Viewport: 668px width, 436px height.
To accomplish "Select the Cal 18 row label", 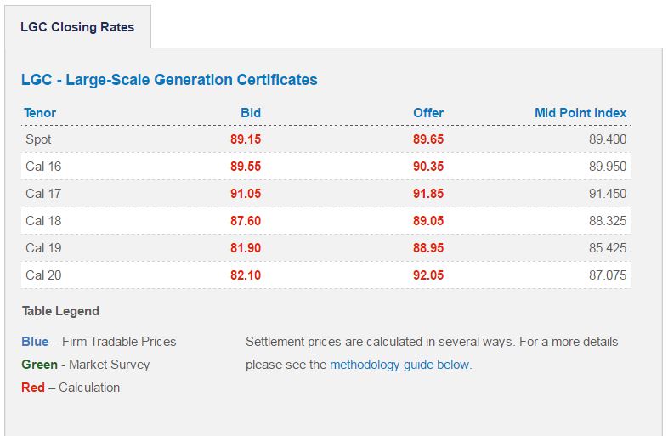I will (x=43, y=221).
